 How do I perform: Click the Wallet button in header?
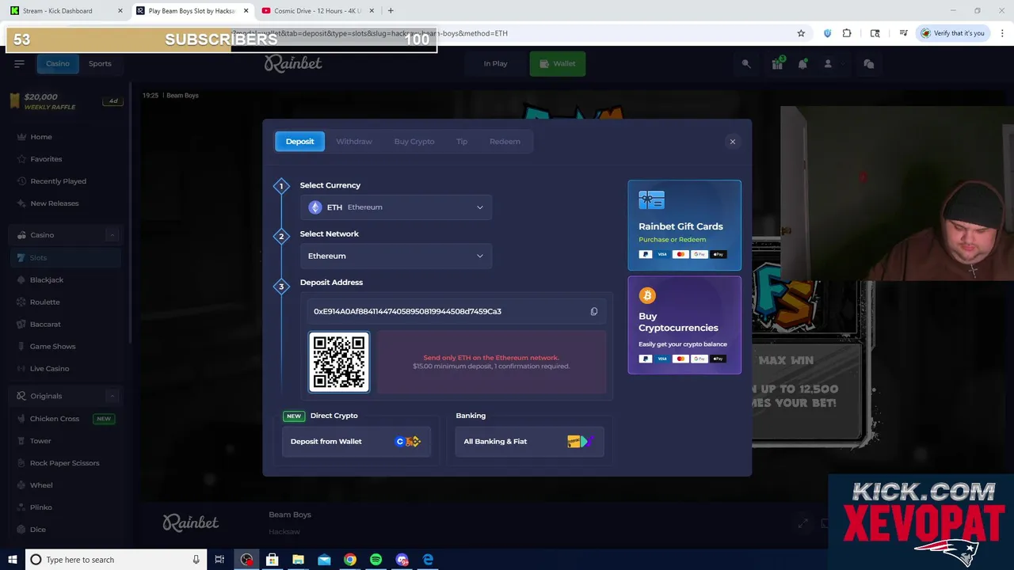pyautogui.click(x=558, y=63)
